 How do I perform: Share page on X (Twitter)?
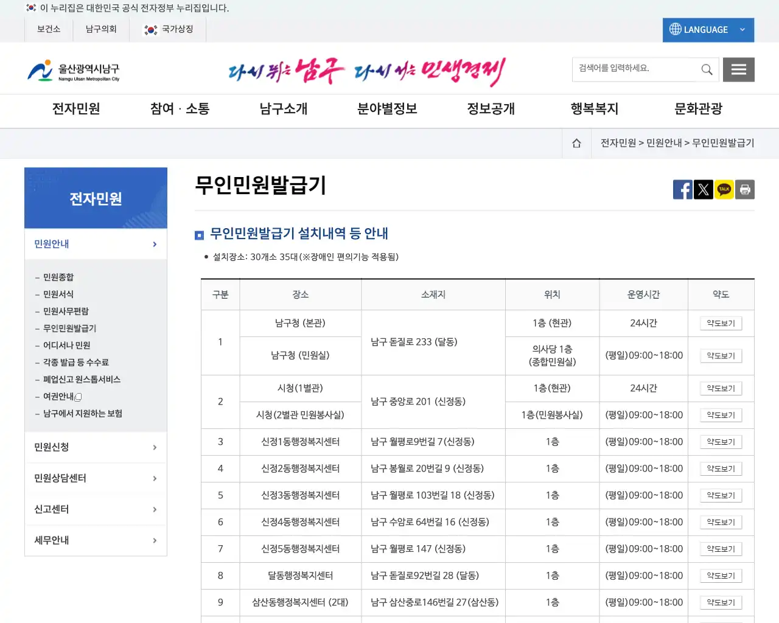click(x=704, y=190)
